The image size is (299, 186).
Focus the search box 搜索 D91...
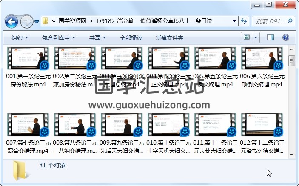coord(270,21)
